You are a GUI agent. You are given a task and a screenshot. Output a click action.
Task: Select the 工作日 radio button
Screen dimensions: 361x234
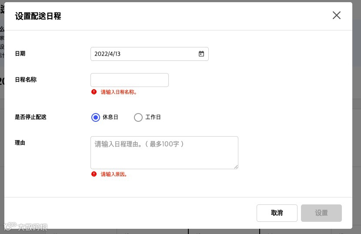pyautogui.click(x=138, y=117)
